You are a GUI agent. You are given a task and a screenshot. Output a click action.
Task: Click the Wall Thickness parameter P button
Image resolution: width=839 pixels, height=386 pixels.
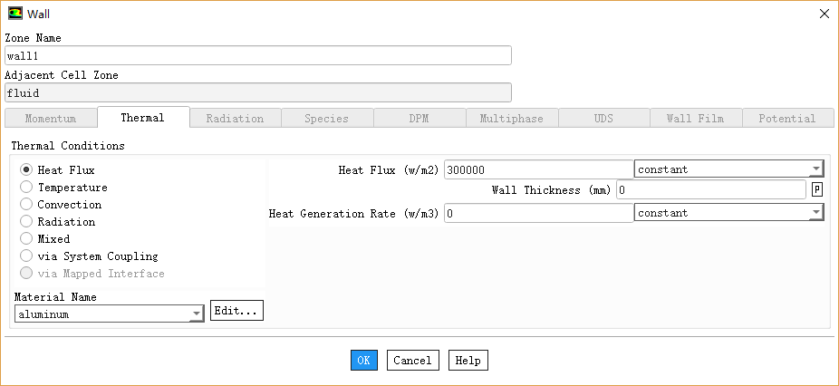click(x=817, y=189)
